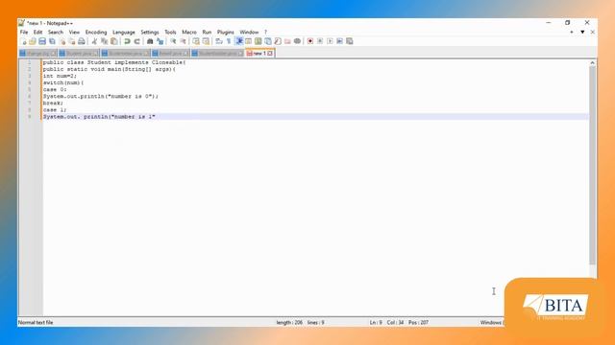Open the Function List panel icon

[x=278, y=41]
